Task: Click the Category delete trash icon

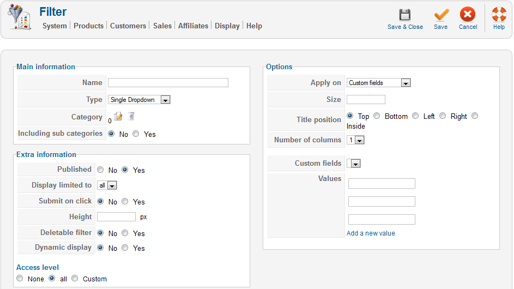Action: tap(131, 116)
